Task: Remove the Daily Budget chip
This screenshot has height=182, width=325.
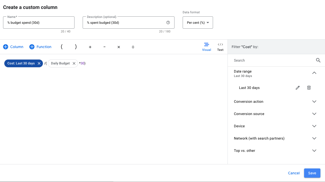Action: coord(74,63)
